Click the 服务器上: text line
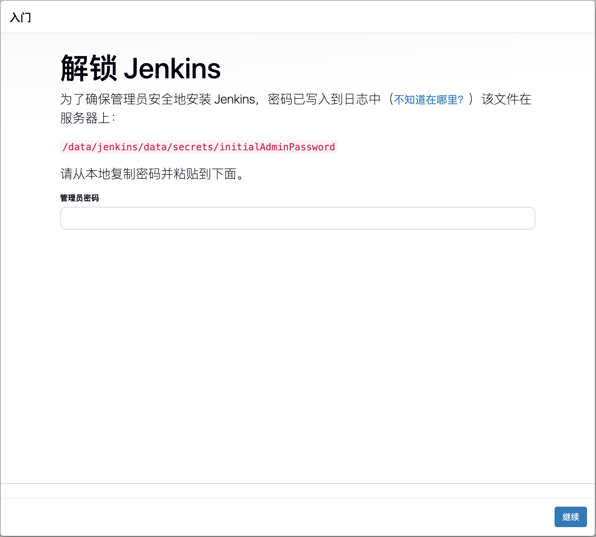Viewport: 596px width, 537px height. pyautogui.click(x=87, y=118)
